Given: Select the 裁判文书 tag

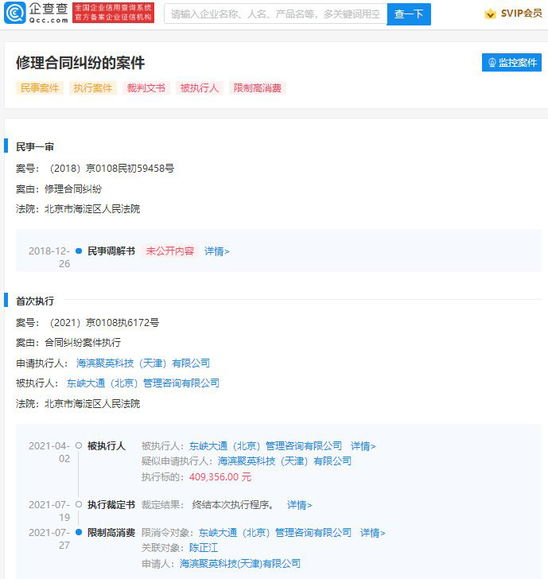Looking at the screenshot, I should (146, 87).
